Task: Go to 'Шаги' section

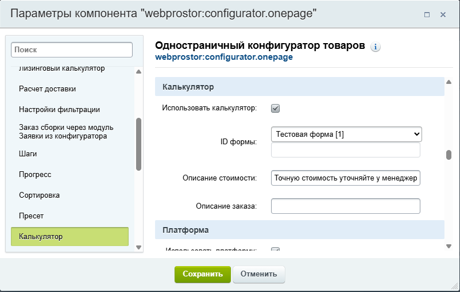Action: coord(28,154)
